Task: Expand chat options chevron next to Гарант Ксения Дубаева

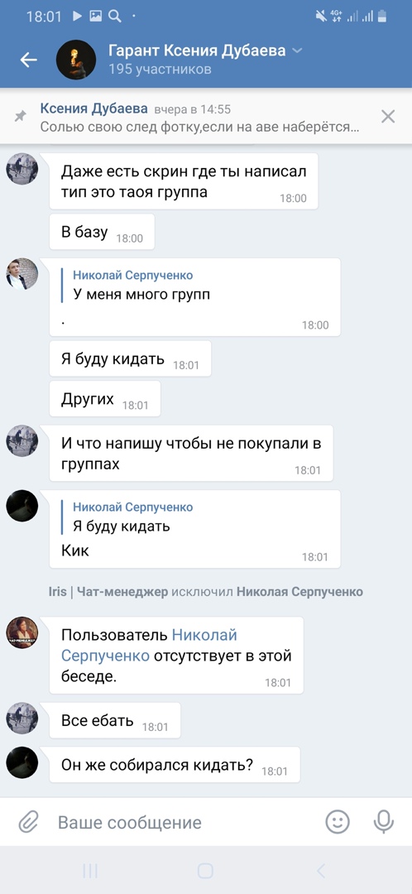Action: click(297, 51)
